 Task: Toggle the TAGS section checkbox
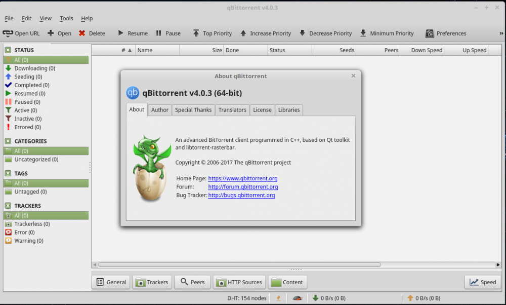point(8,173)
